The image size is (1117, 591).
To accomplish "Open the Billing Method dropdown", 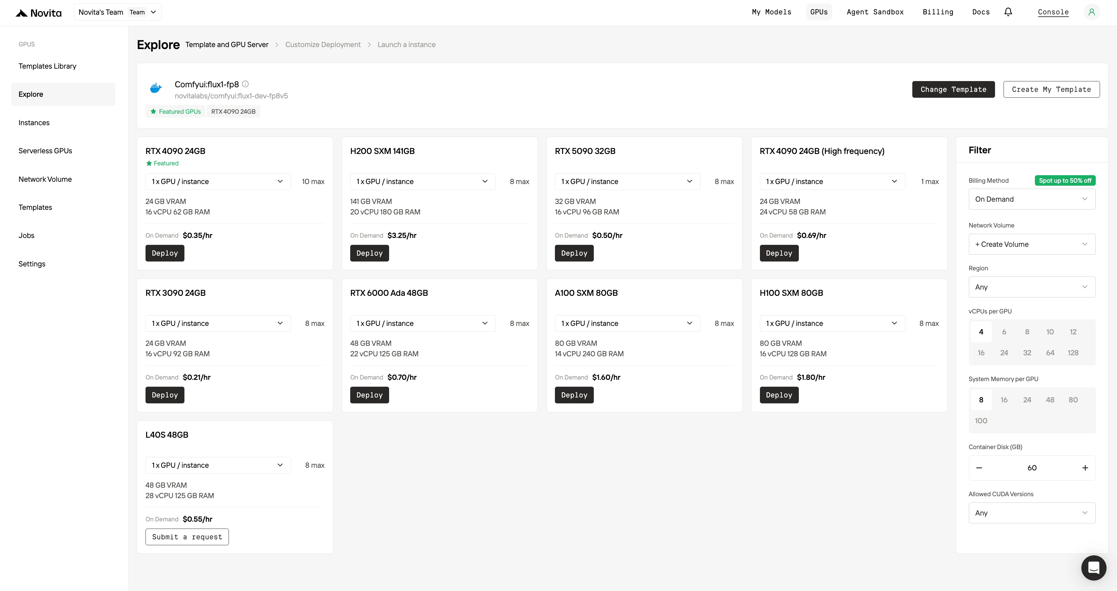I will [1032, 199].
